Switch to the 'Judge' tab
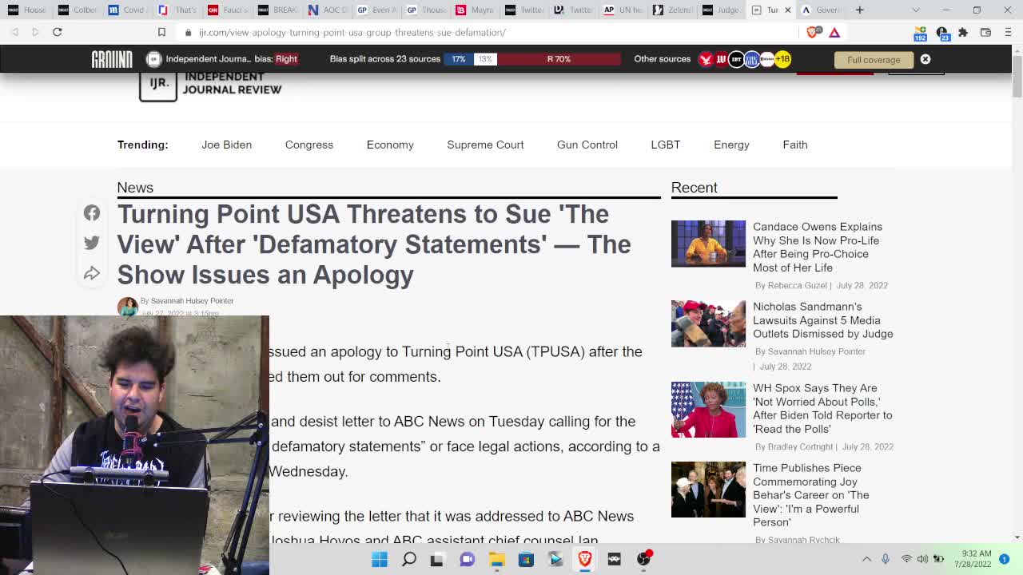1023x575 pixels. click(722, 10)
